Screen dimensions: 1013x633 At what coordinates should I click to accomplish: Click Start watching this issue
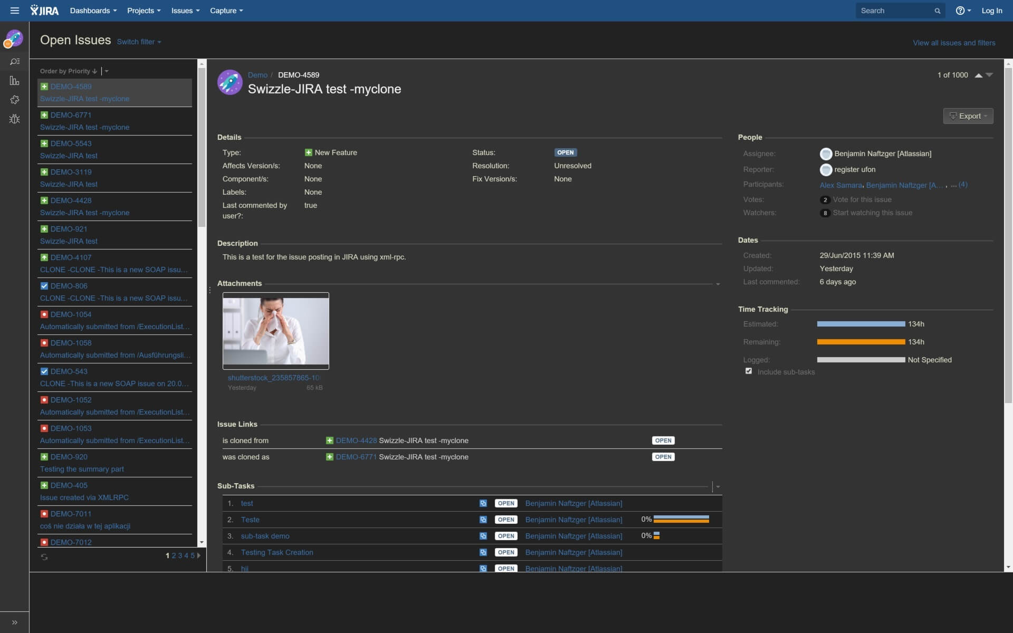coord(873,213)
